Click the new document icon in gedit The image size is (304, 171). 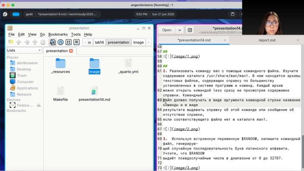[190, 30]
